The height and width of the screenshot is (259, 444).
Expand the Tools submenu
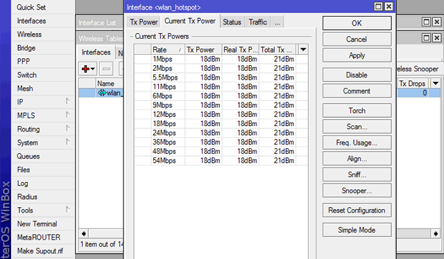pyautogui.click(x=68, y=209)
